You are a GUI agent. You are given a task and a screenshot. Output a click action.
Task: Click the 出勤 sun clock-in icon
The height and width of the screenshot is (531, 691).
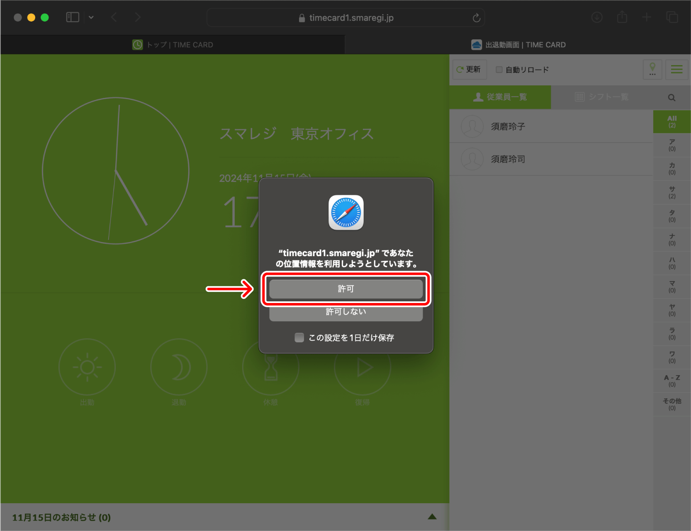point(87,367)
